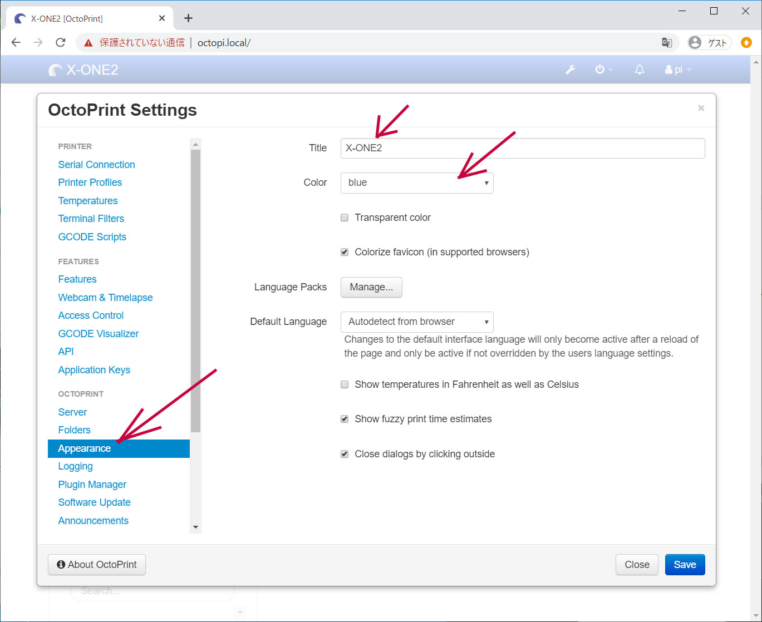Image resolution: width=762 pixels, height=622 pixels.
Task: Reload the page with the refresh icon
Action: pos(61,42)
